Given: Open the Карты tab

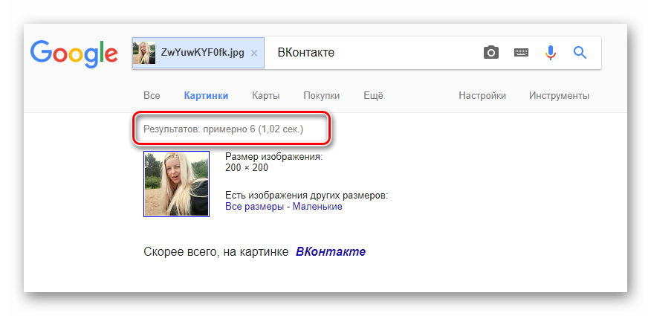Looking at the screenshot, I should coord(266,96).
